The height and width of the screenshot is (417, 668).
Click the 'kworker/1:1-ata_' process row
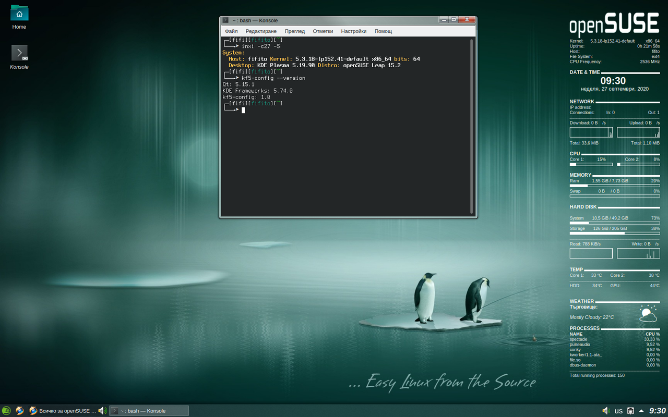point(615,355)
